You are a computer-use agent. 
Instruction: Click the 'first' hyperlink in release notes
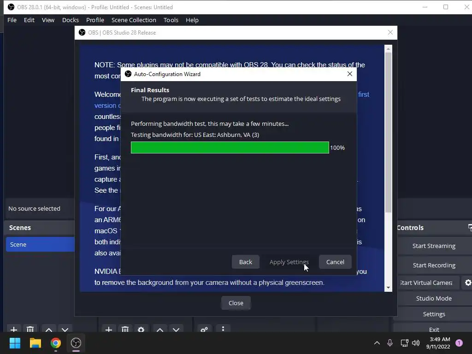(x=364, y=94)
